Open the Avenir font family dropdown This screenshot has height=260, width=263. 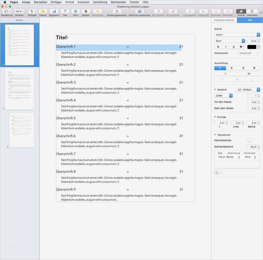(x=237, y=35)
